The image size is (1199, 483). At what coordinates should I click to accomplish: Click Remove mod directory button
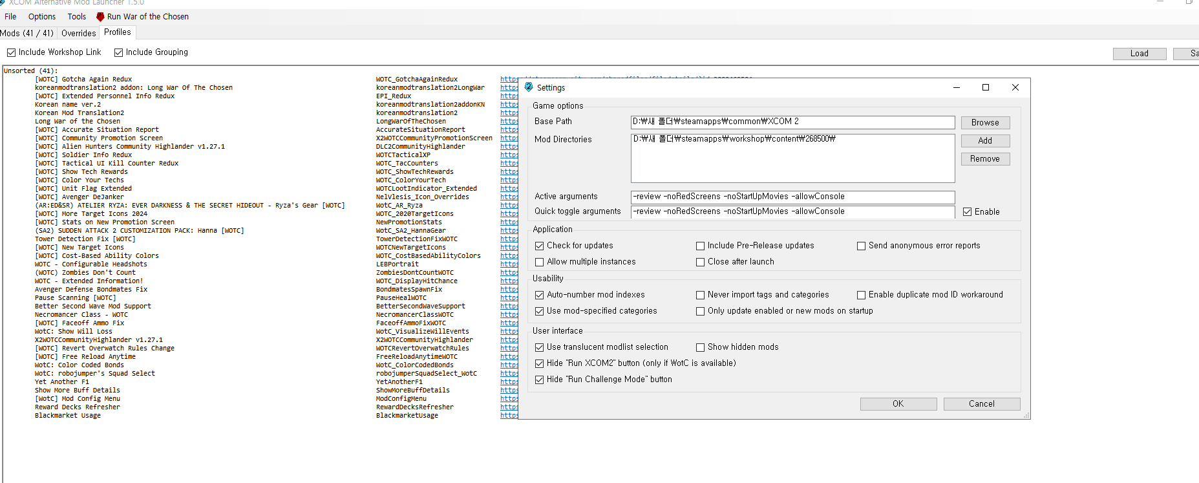click(x=985, y=158)
